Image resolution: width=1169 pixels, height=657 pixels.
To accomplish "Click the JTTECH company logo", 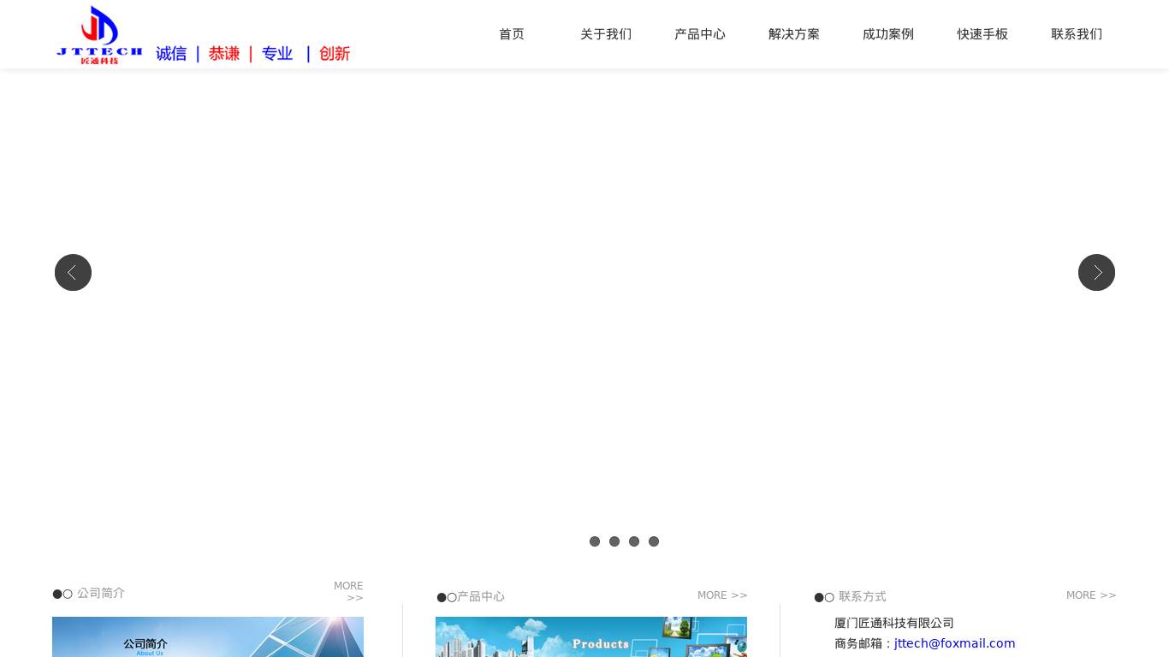I will pos(99,35).
